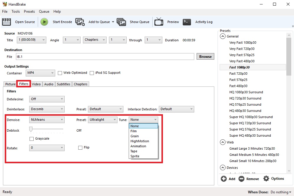Screen dimensions: 294x196
Task: Open the Detelecine dropdown
Action: (x=47, y=99)
